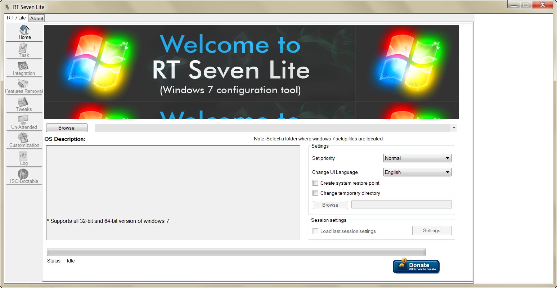Toggle Load last session settings checkbox
557x288 pixels.
315,231
